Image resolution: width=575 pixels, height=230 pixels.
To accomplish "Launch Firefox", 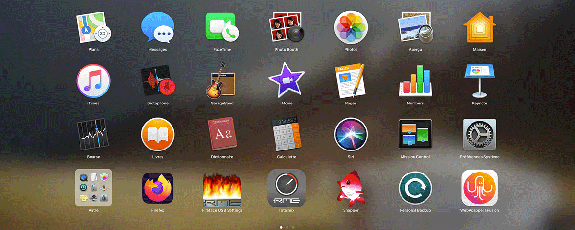I will click(x=158, y=188).
